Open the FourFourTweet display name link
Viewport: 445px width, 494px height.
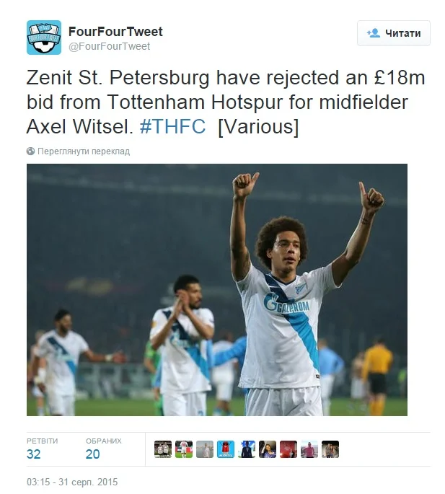[x=115, y=32]
